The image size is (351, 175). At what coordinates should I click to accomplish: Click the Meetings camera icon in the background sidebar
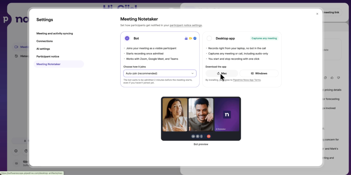tap(16, 47)
